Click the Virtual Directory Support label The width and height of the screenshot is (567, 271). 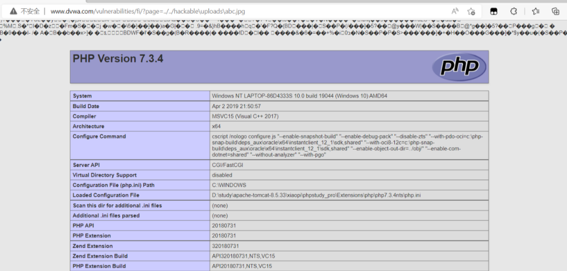(x=104, y=175)
